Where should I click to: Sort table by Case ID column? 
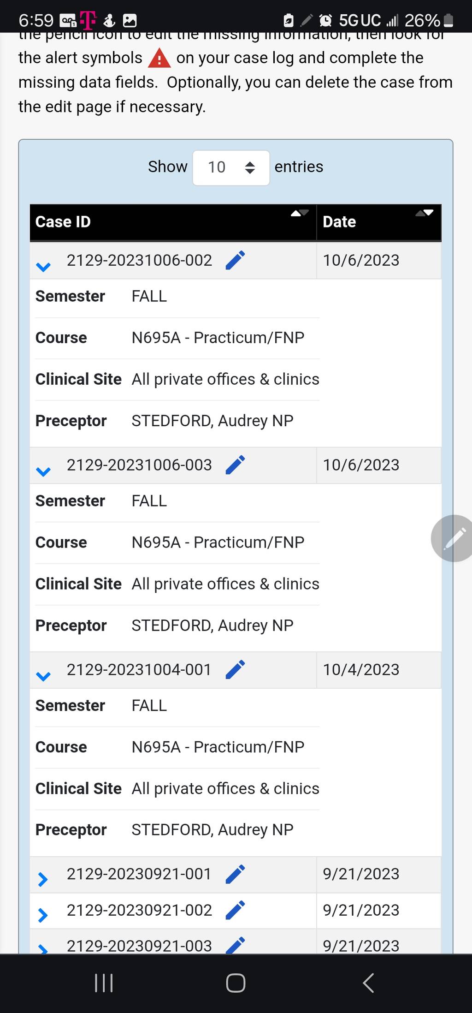click(x=173, y=222)
